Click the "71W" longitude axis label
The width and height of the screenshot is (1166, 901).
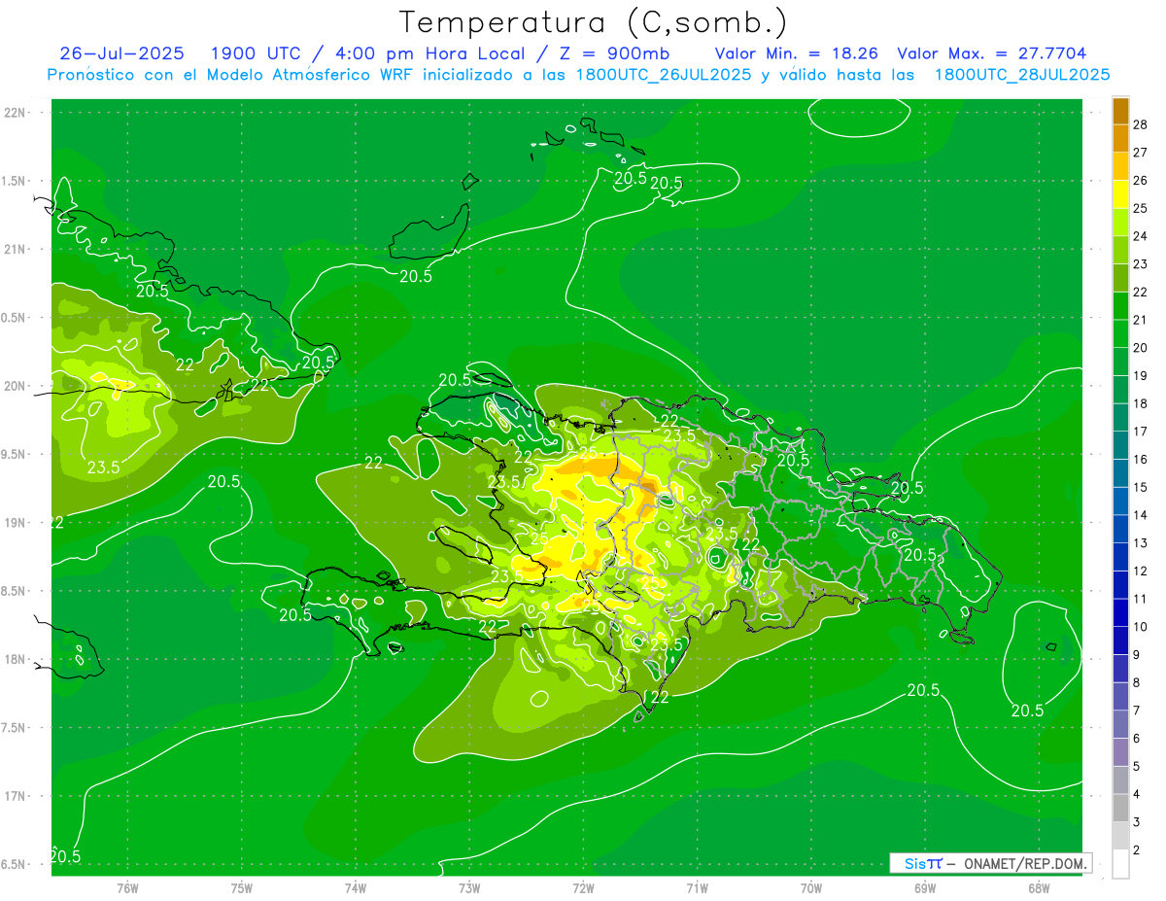pyautogui.click(x=697, y=888)
